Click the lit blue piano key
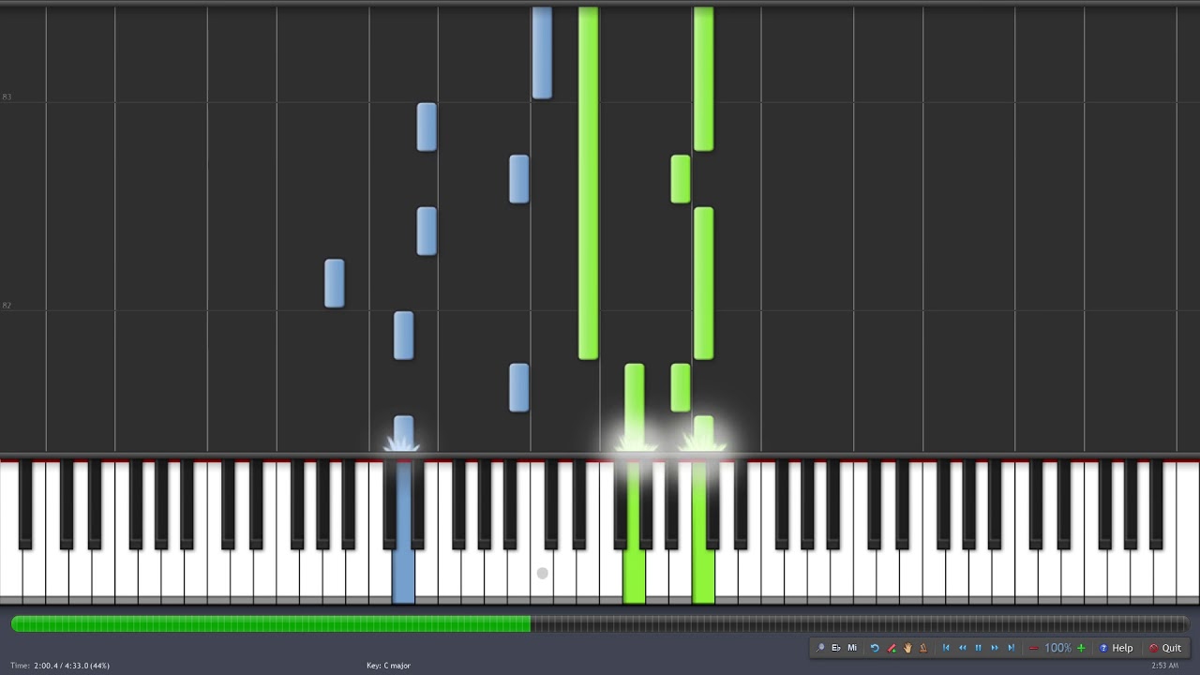The height and width of the screenshot is (675, 1200). [404, 532]
